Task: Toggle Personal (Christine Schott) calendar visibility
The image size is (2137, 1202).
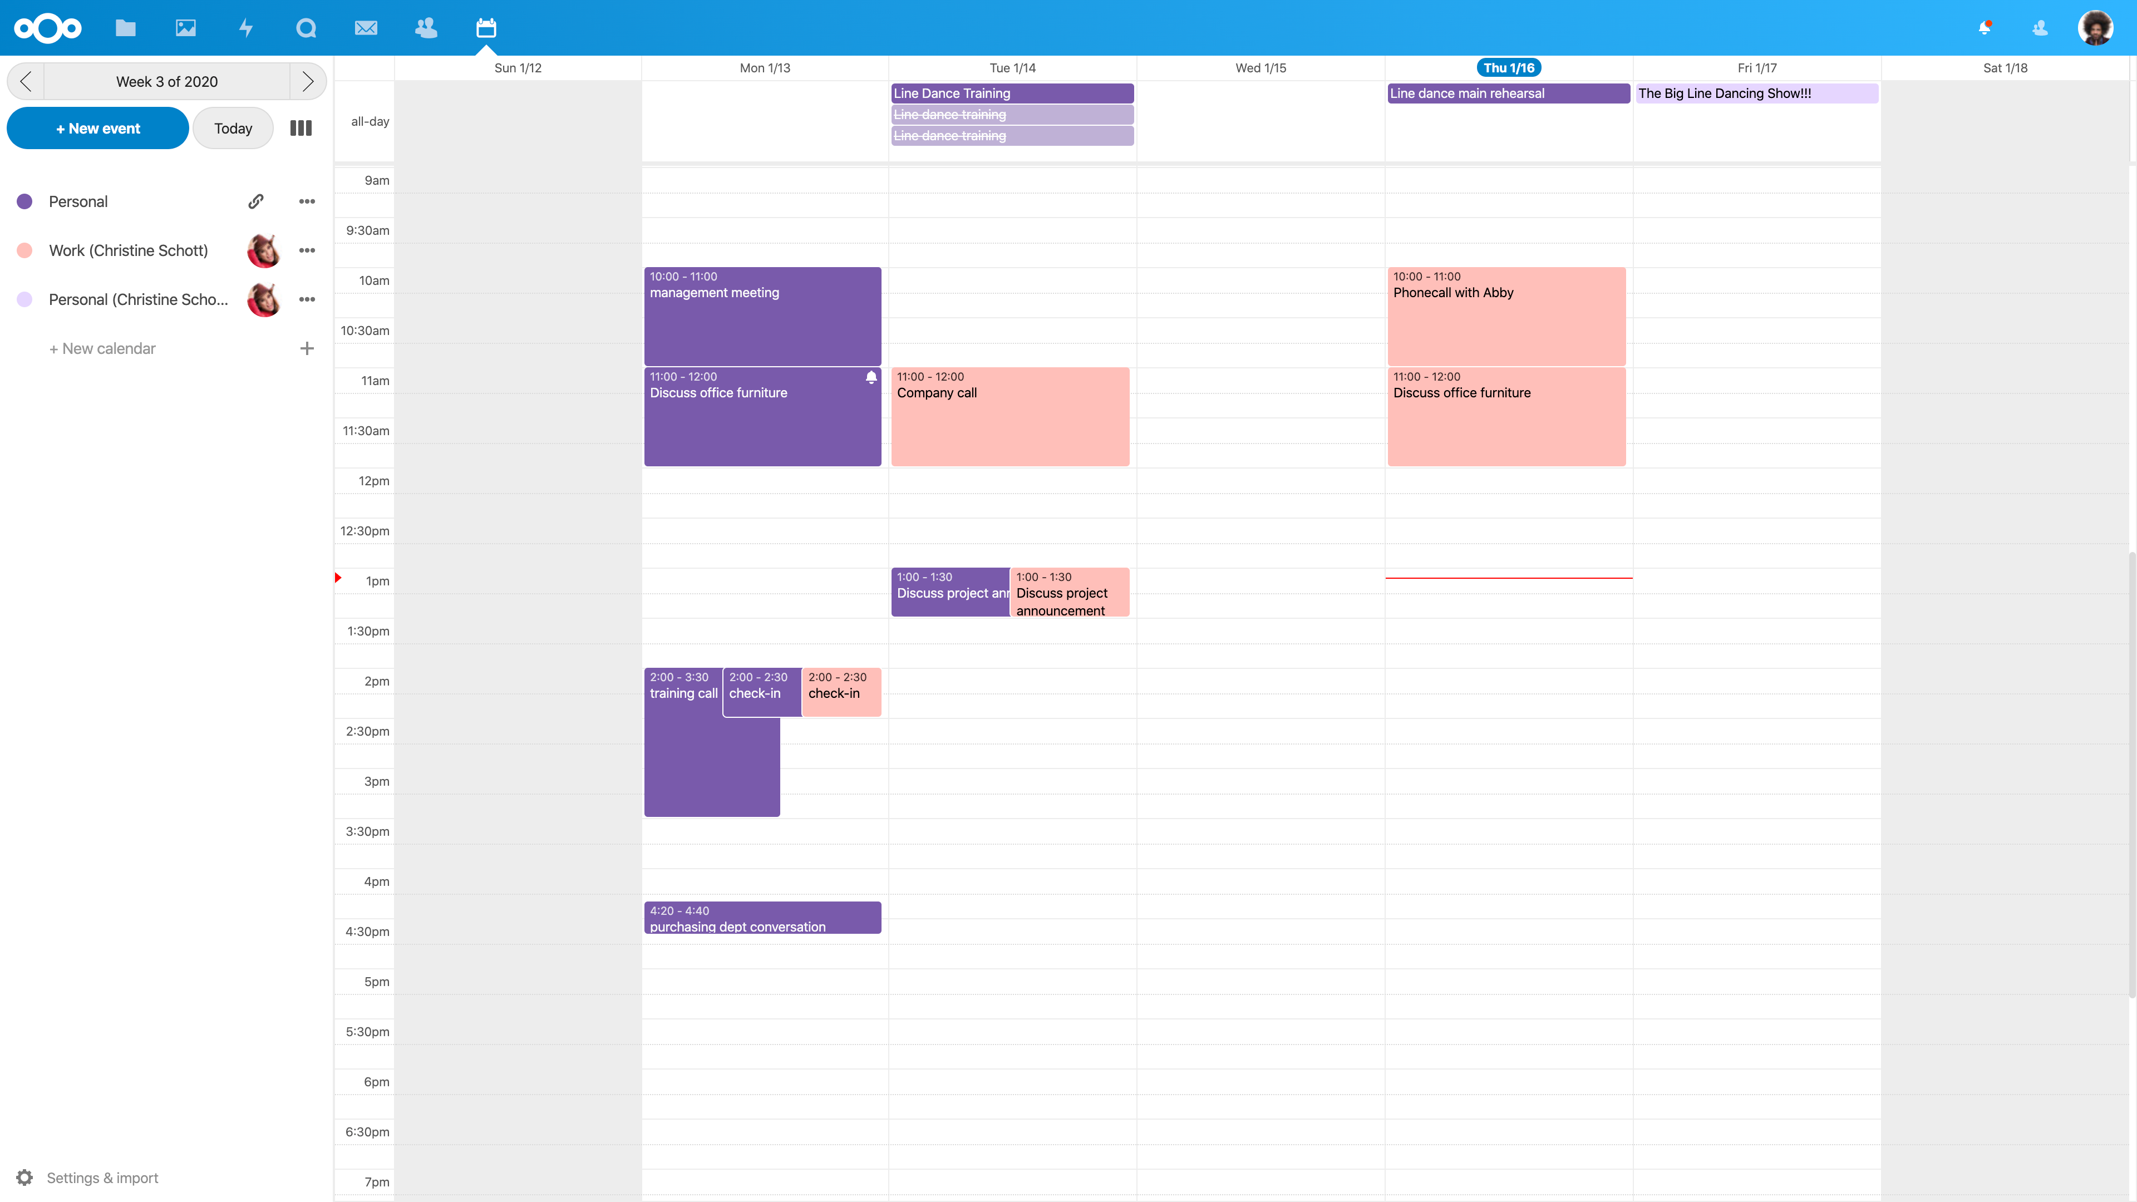Action: click(x=25, y=299)
